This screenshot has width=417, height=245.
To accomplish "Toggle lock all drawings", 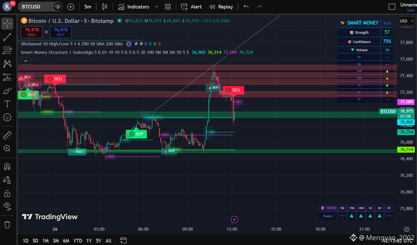I will 7,193.
